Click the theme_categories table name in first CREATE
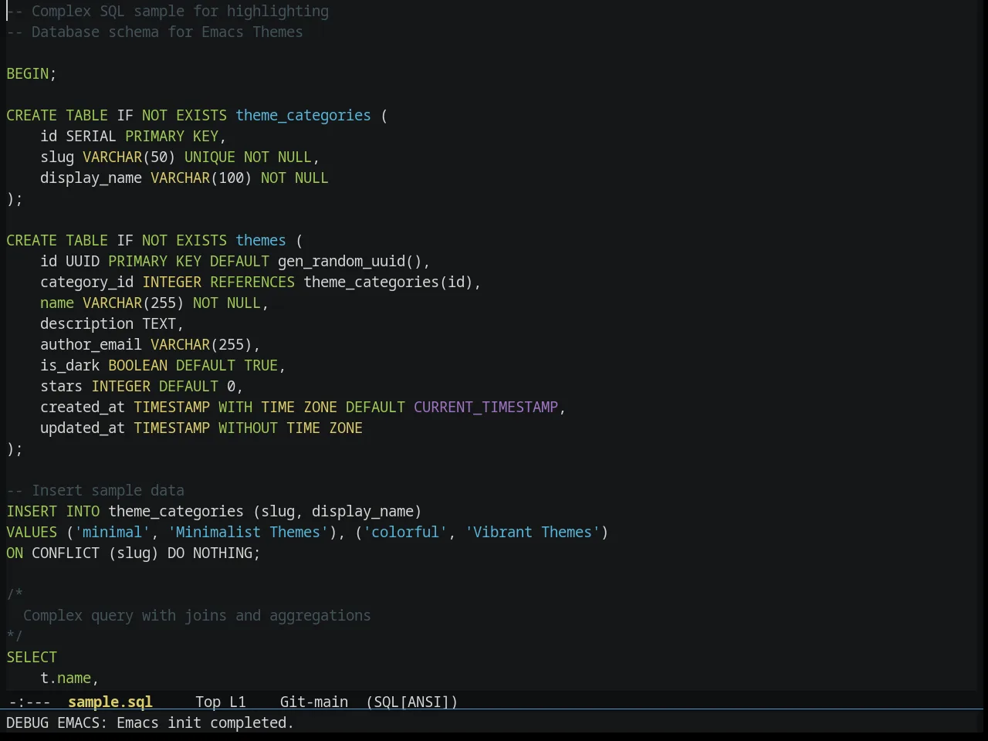 pos(303,115)
